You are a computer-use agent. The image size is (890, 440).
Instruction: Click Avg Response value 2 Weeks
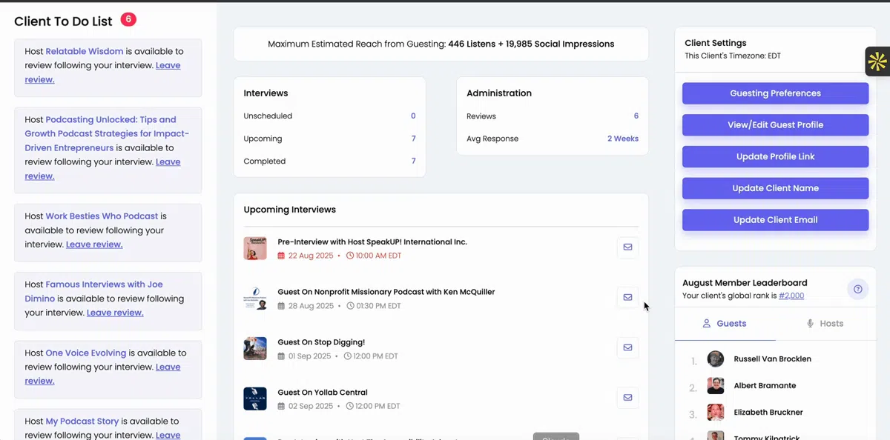pos(623,139)
